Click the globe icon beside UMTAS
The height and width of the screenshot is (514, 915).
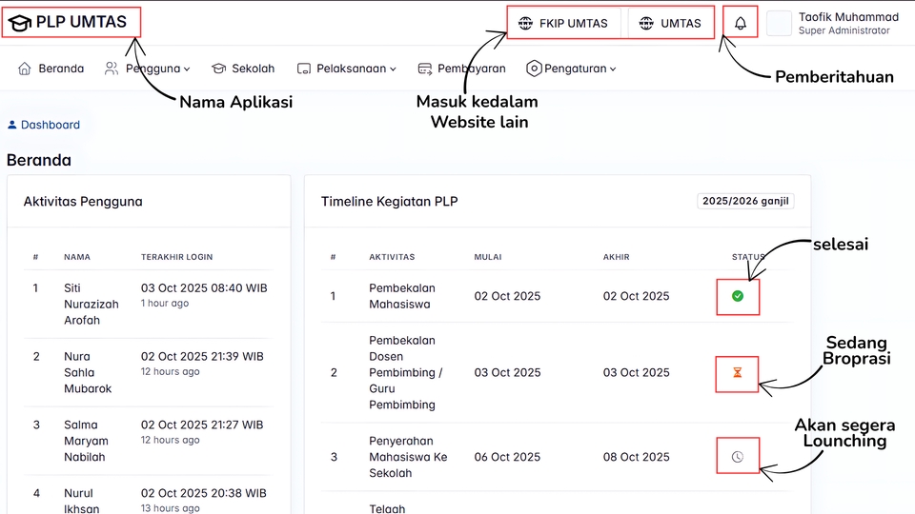coord(646,23)
